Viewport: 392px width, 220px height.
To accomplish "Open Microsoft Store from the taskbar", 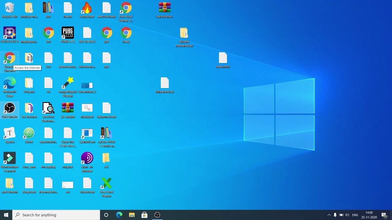I will [x=145, y=215].
